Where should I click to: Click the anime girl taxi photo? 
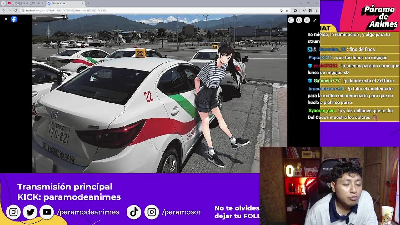pyautogui.click(x=160, y=94)
